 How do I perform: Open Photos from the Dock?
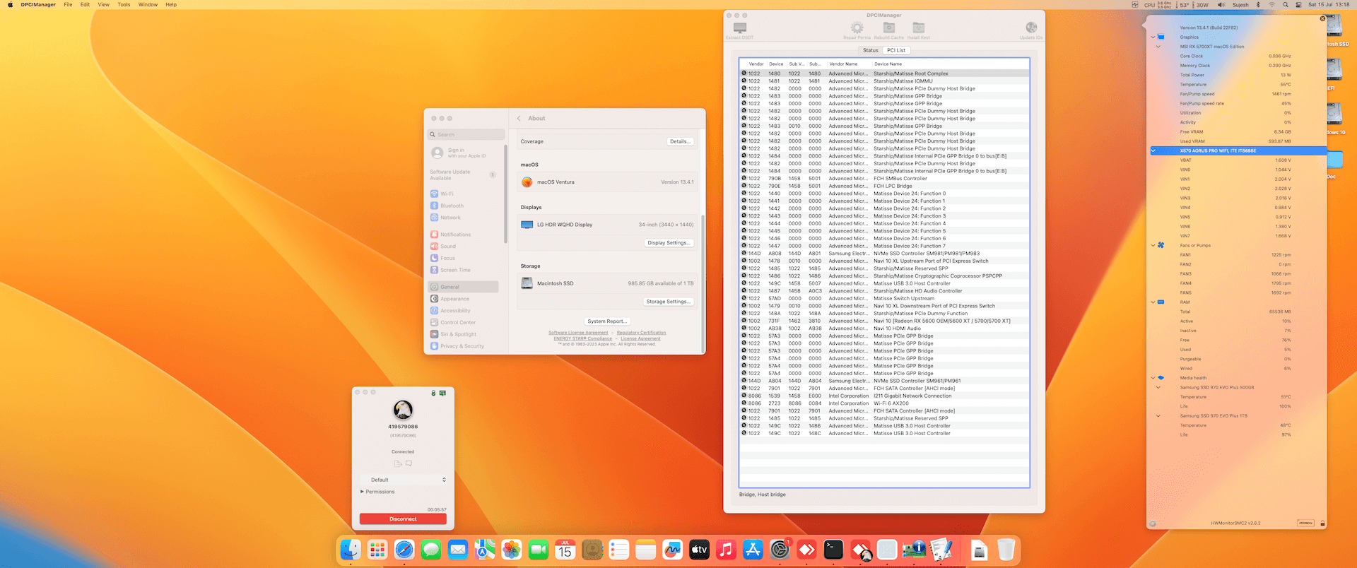[x=512, y=550]
